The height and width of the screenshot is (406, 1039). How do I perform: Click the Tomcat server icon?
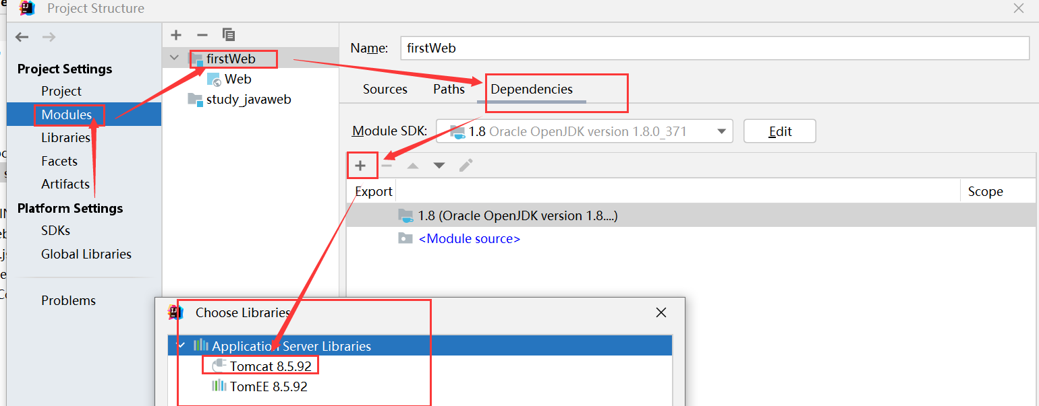coord(219,366)
